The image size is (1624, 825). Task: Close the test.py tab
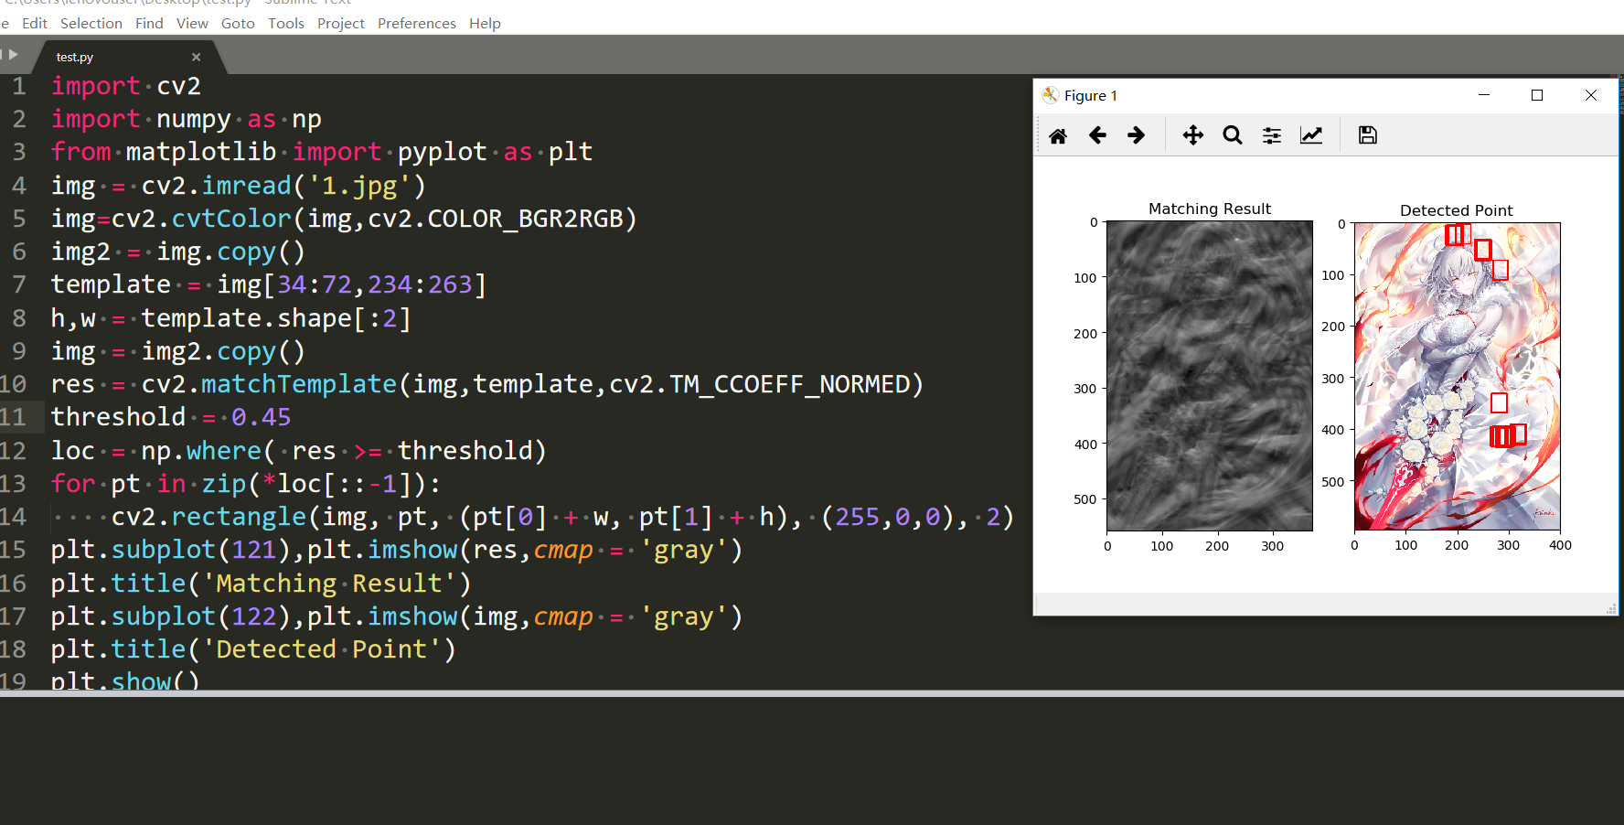tap(196, 57)
